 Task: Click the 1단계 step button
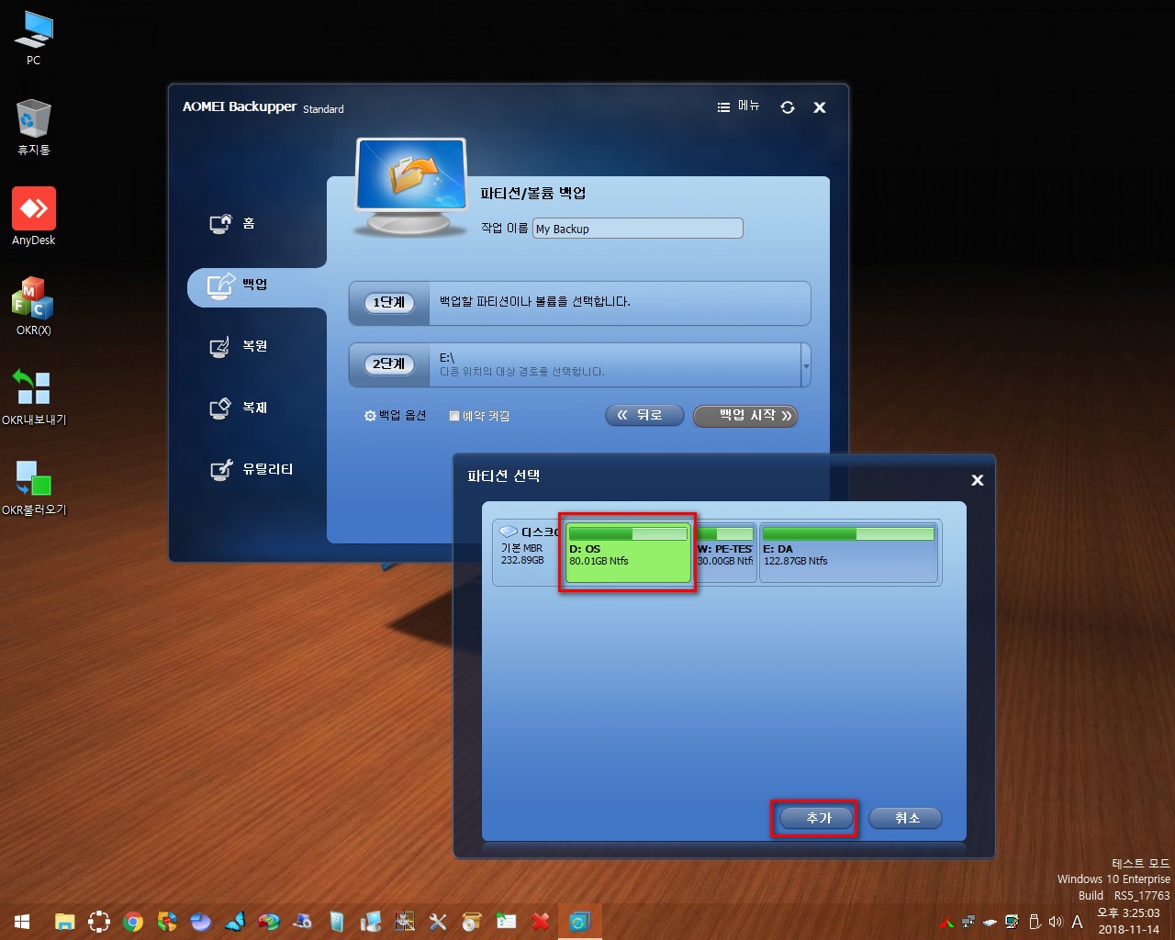click(x=389, y=302)
